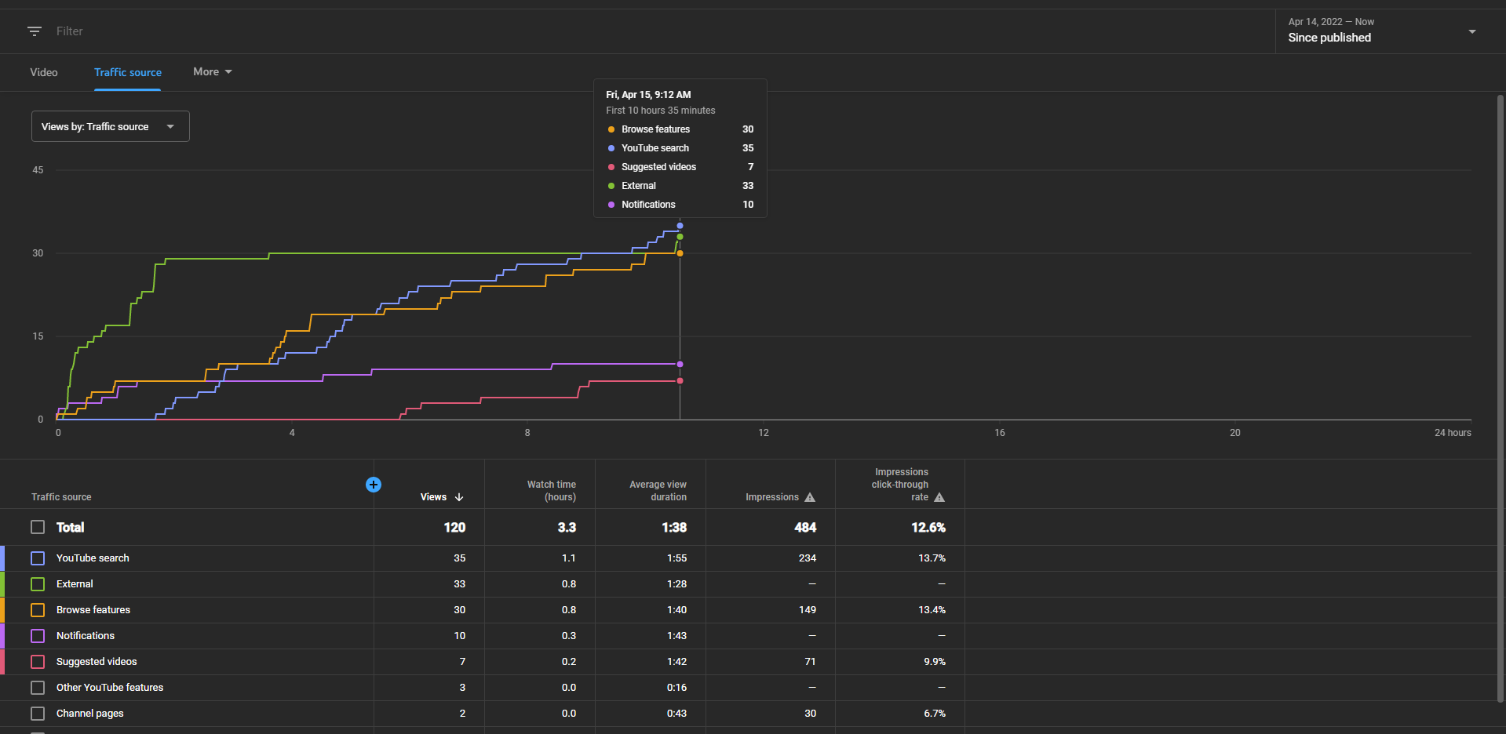Open the Views by: Traffic source dropdown
1506x734 pixels.
(111, 126)
